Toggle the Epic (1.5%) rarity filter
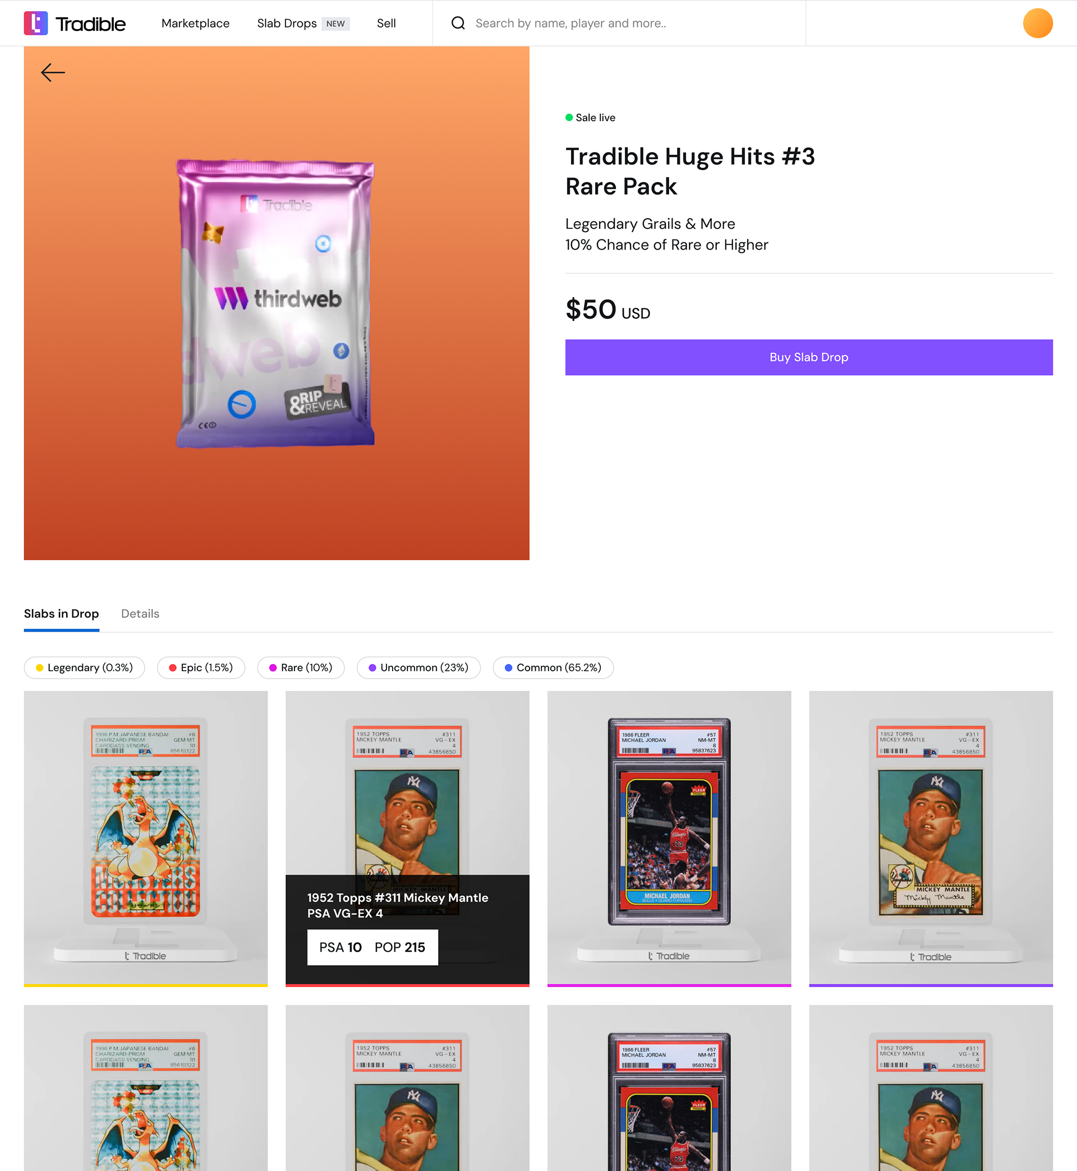The image size is (1077, 1171). 201,667
